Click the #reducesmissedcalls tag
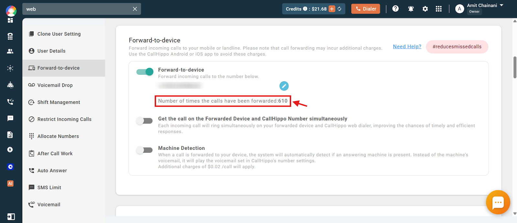This screenshot has width=517, height=223. (457, 47)
